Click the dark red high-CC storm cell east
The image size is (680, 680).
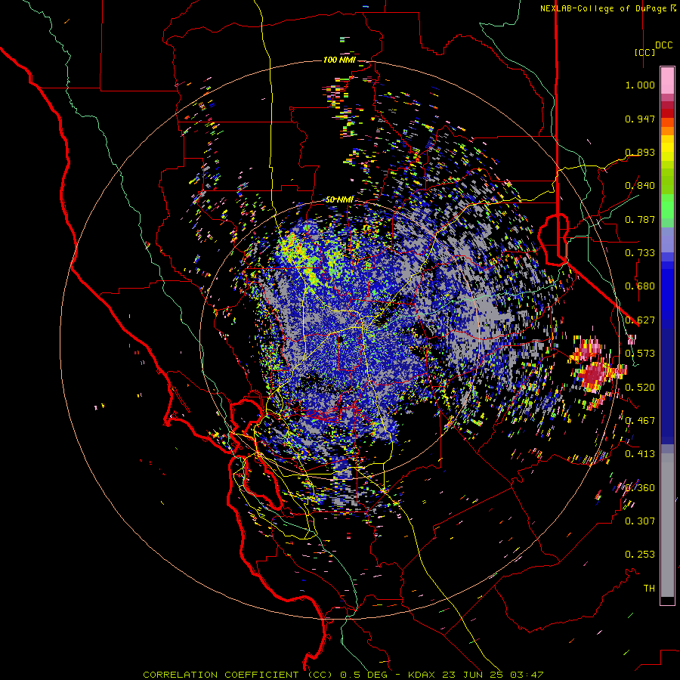tap(593, 374)
